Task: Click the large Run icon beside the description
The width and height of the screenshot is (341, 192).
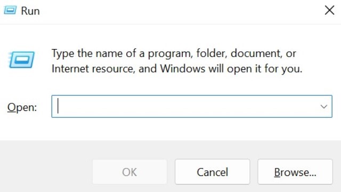Action: click(x=21, y=59)
